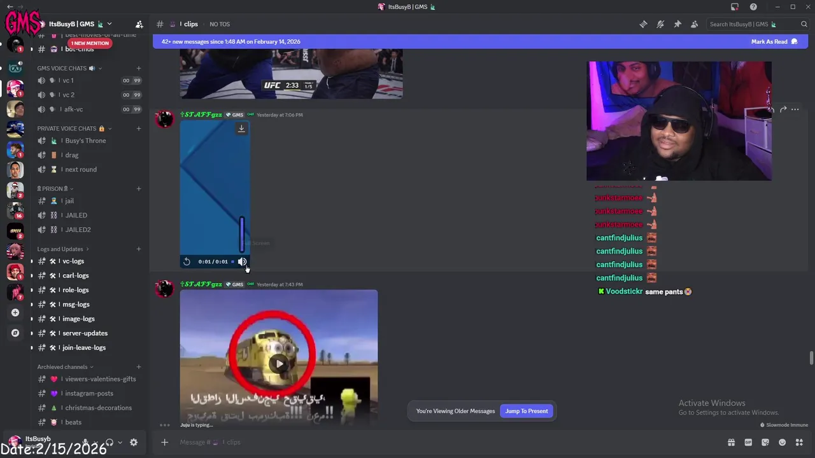
Task: Download the short video attachment
Action: pos(241,128)
